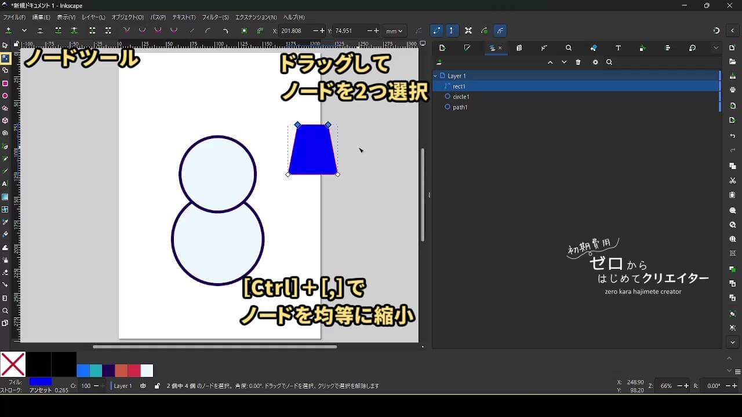Image resolution: width=742 pixels, height=417 pixels.
Task: Toggle the guide lock at the ruler corner
Action: [16, 44]
